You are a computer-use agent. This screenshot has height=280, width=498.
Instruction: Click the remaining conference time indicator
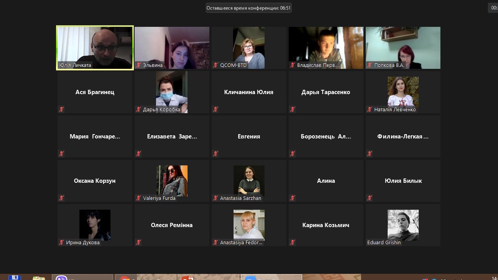(x=249, y=8)
